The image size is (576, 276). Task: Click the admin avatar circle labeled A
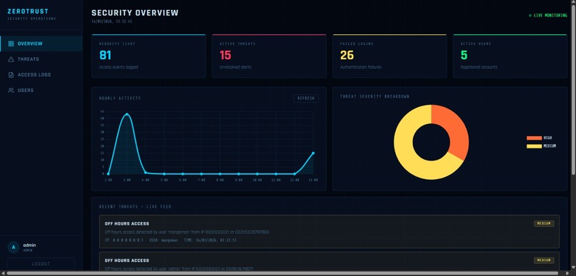pos(14,247)
